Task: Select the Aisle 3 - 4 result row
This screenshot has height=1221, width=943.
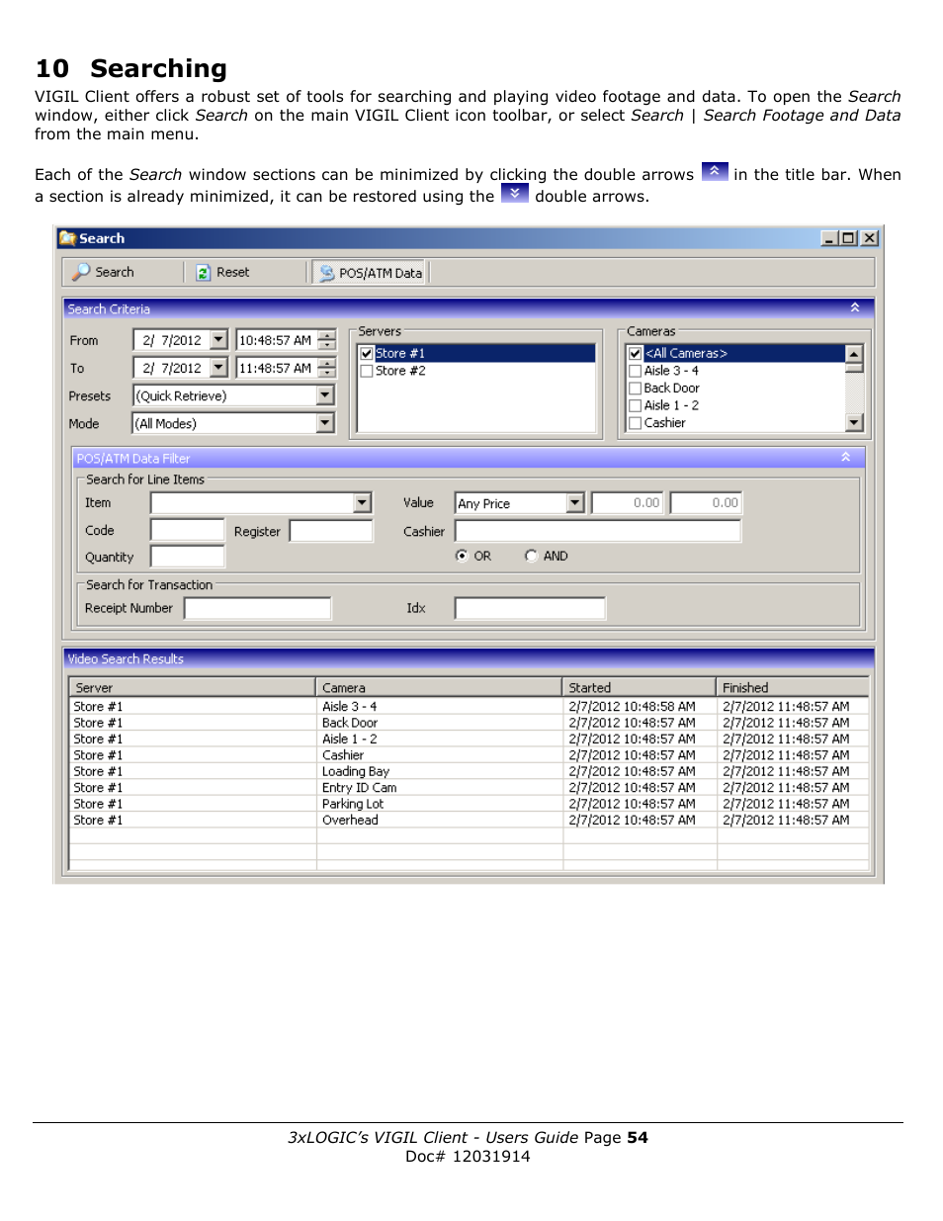Action: (470, 707)
